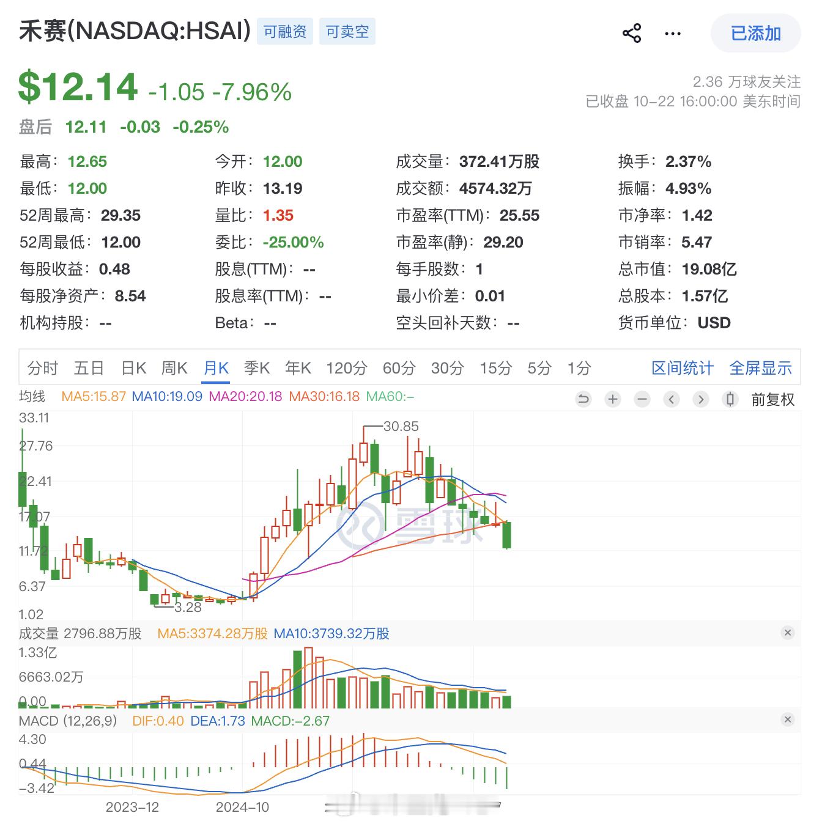Click the MA30:16.18 moving average label
The height and width of the screenshot is (824, 822).
[x=324, y=396]
